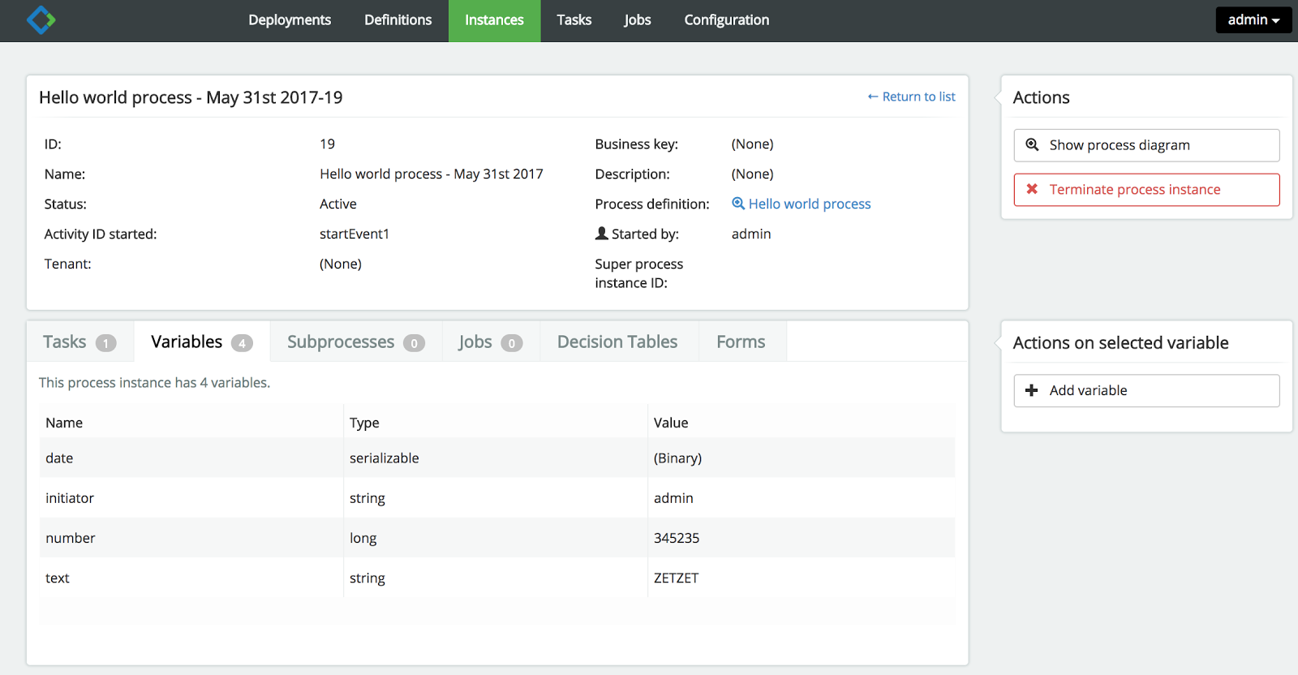
Task: Open the Deployments menu
Action: click(x=290, y=20)
